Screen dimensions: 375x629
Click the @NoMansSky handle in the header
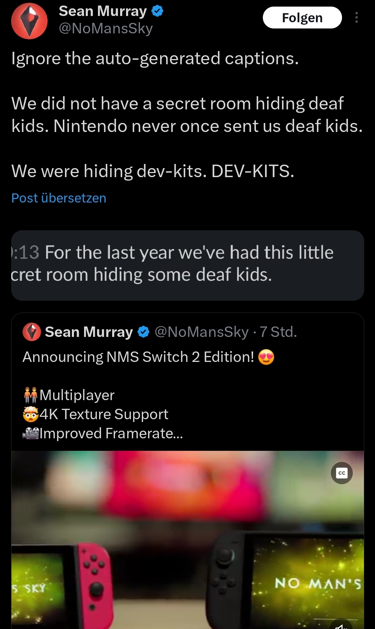pyautogui.click(x=106, y=28)
